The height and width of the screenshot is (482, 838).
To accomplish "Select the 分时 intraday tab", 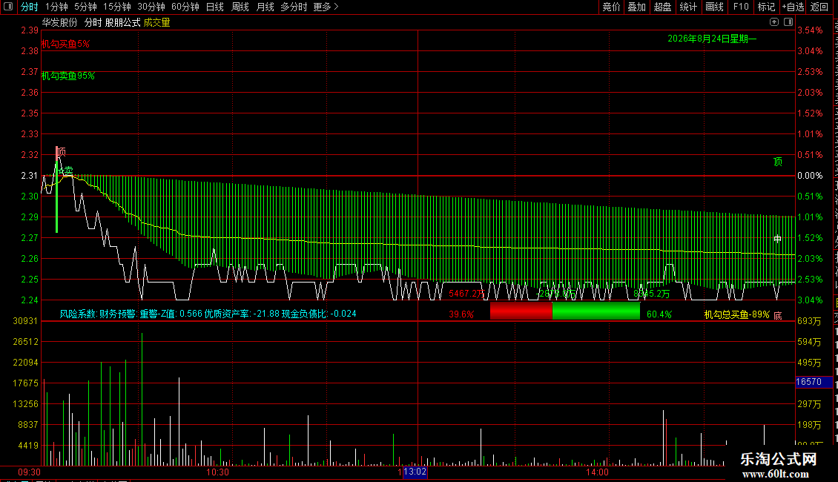I will (x=30, y=7).
